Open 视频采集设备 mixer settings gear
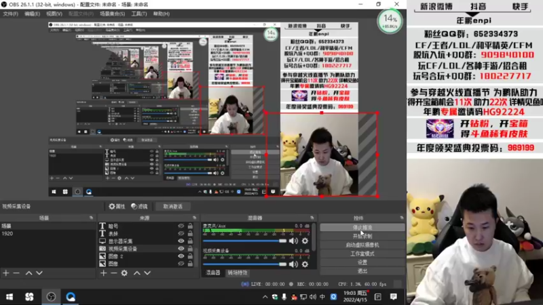This screenshot has height=305, width=543. point(305,264)
